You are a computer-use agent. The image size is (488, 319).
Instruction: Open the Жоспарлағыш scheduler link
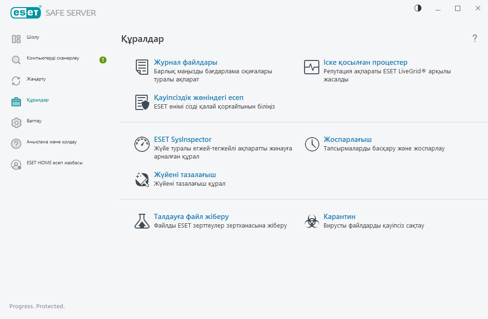(x=347, y=140)
